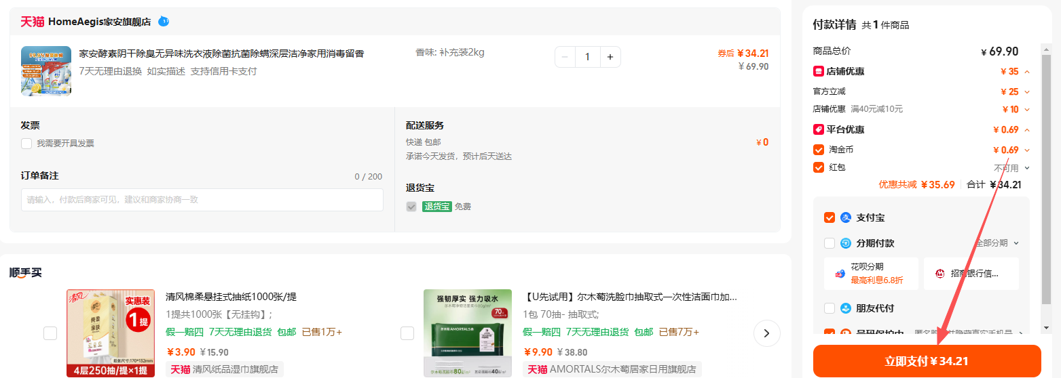The height and width of the screenshot is (378, 1061).
Task: Choose the 花呗分期 installment option
Action: (x=871, y=274)
